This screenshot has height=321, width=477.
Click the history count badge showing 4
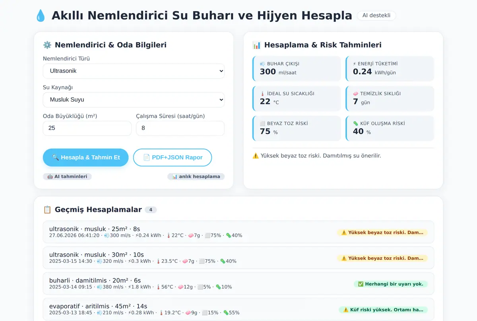pos(151,210)
